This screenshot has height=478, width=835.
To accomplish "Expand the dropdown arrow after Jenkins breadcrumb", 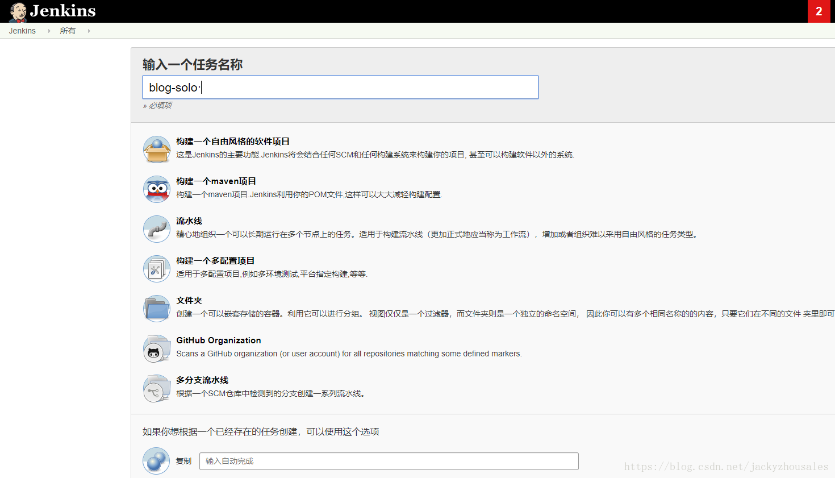I will point(49,31).
